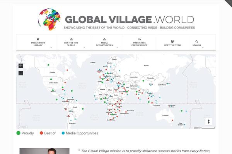
Task: Click the Google logo on the map
Action: [22, 127]
